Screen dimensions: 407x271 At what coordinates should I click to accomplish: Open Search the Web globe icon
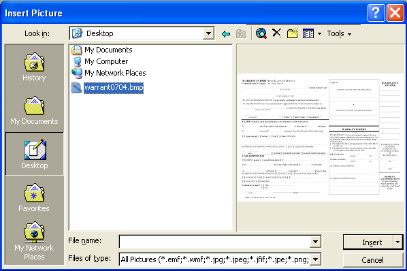(261, 33)
